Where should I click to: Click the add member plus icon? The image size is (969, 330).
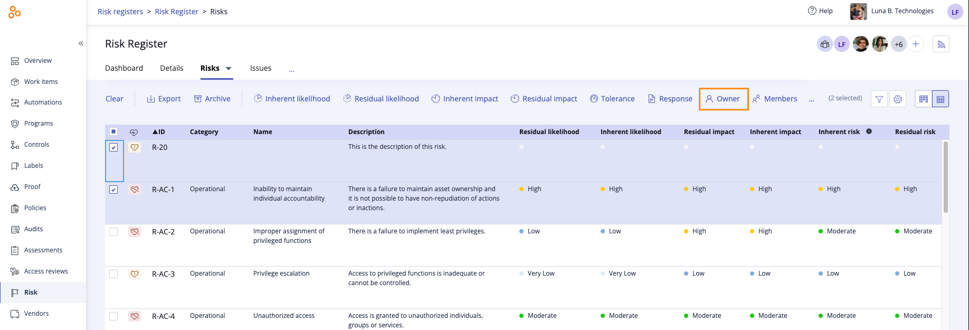(916, 44)
